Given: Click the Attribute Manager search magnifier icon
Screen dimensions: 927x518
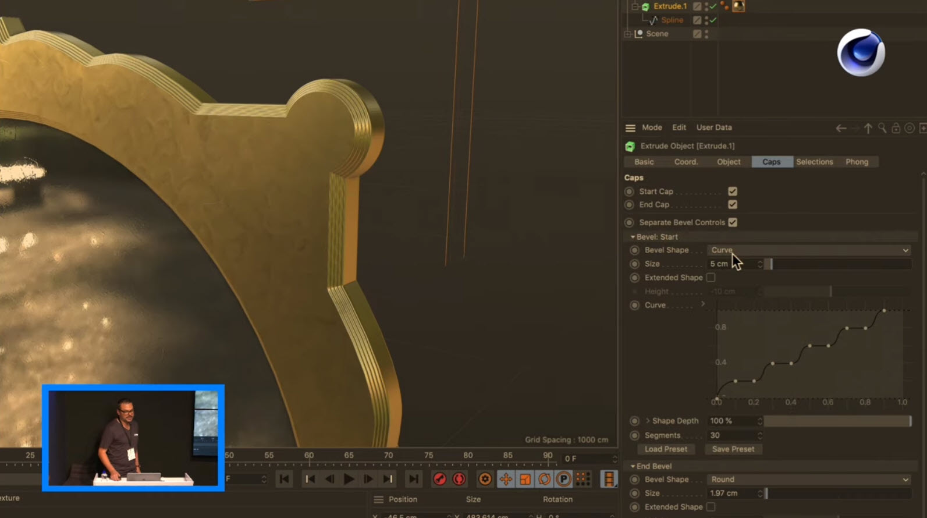Looking at the screenshot, I should click(882, 128).
